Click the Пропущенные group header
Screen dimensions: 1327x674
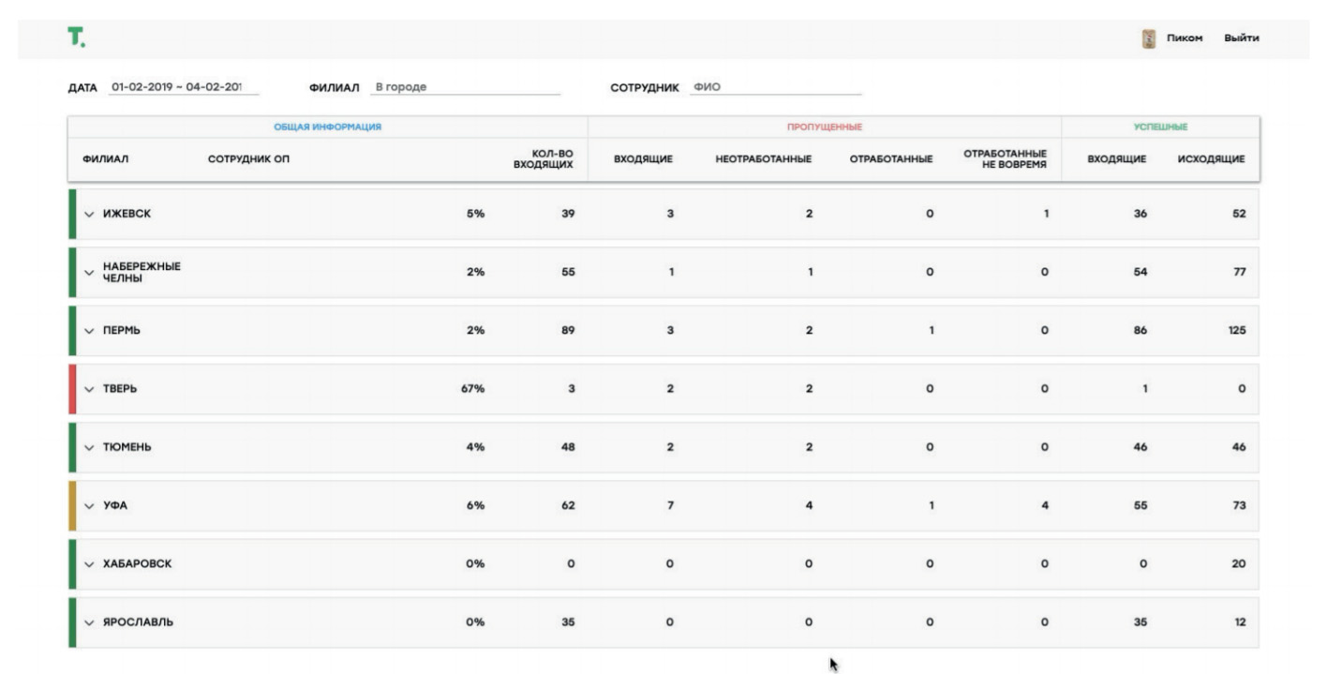tap(825, 127)
